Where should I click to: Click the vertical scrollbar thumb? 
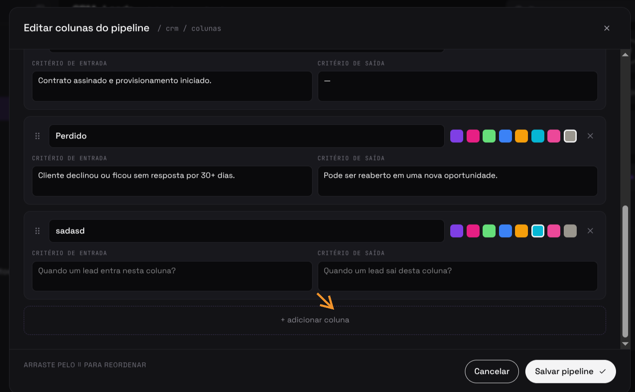pyautogui.click(x=625, y=272)
